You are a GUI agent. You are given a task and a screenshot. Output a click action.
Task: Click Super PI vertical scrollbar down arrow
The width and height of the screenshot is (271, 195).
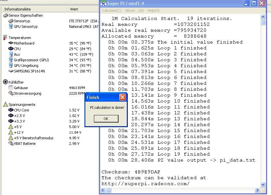click(263, 185)
